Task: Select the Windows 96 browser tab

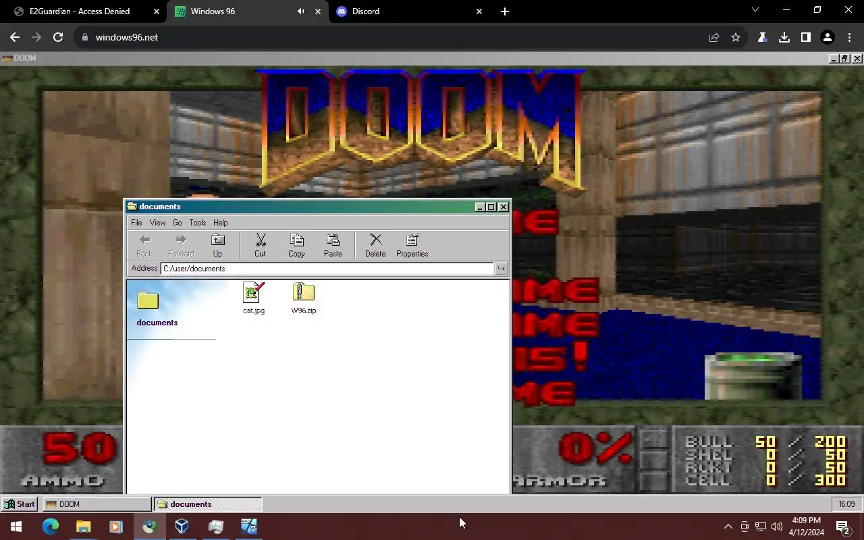Action: click(x=213, y=11)
